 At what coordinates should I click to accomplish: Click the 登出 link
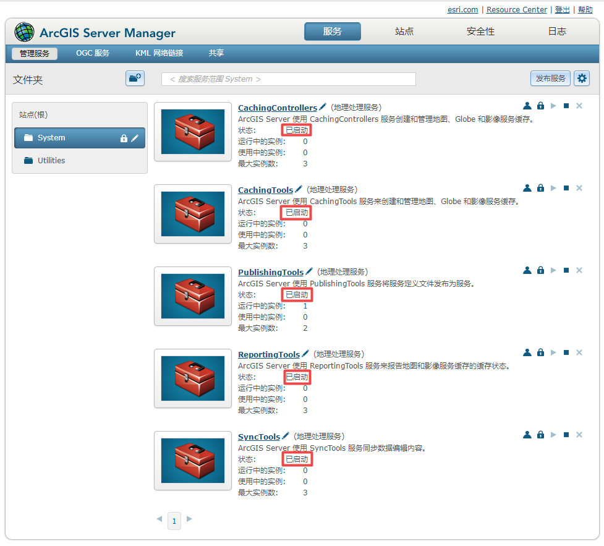point(562,10)
